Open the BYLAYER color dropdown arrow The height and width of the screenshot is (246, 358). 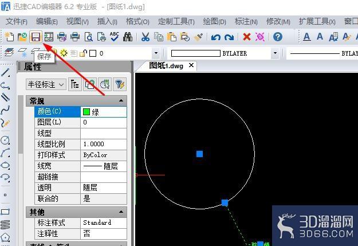click(275, 53)
